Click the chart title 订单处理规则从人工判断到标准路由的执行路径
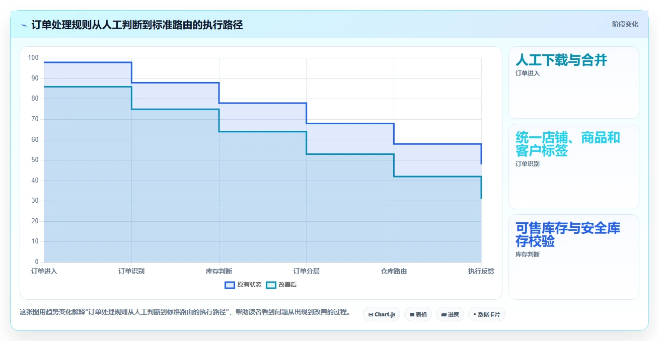This screenshot has height=341, width=659. pyautogui.click(x=137, y=25)
